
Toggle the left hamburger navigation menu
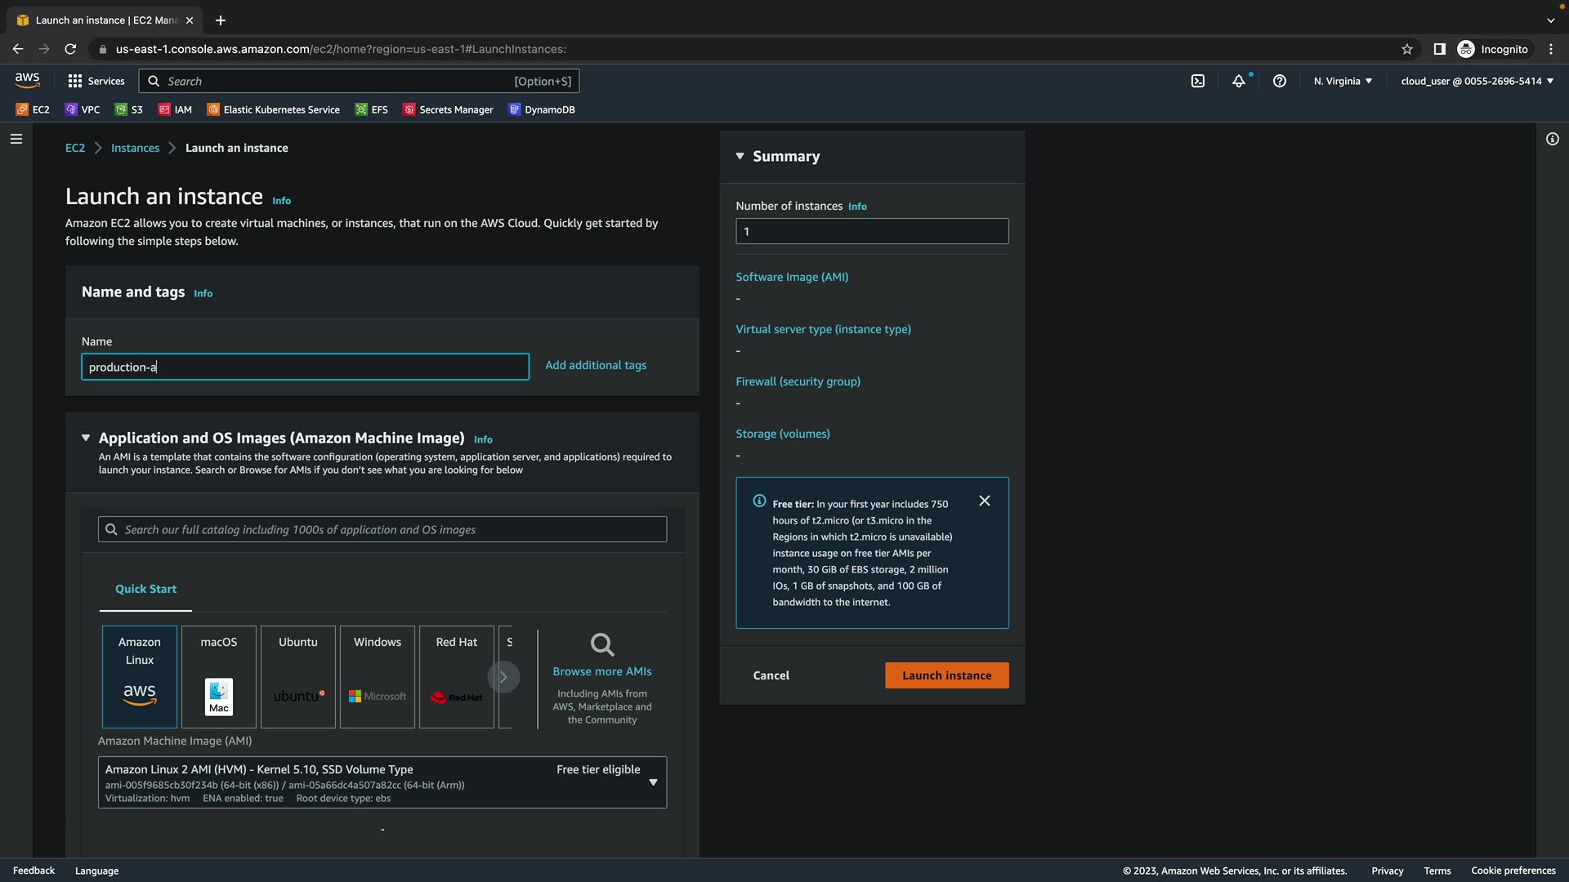click(16, 139)
